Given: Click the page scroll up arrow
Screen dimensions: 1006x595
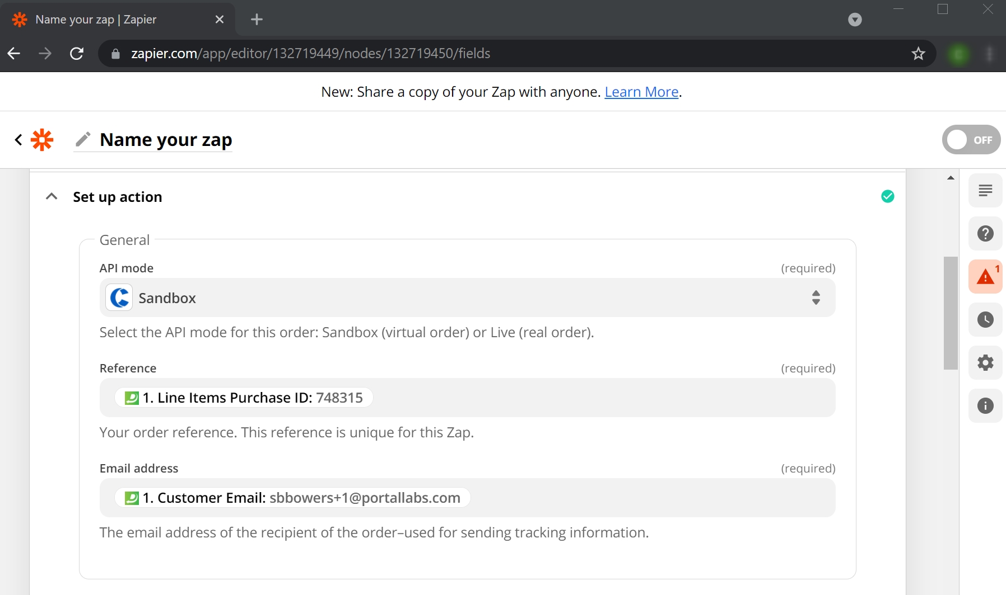Looking at the screenshot, I should click(x=951, y=178).
